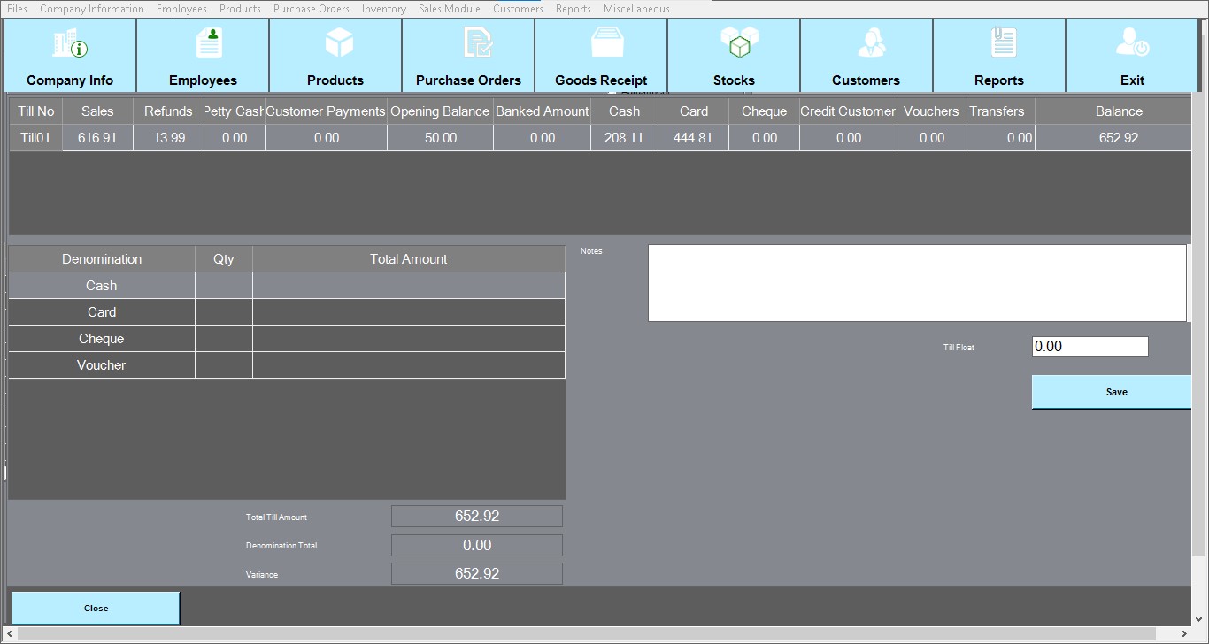The height and width of the screenshot is (644, 1209).
Task: Open Customers people icon
Action: coord(871,43)
